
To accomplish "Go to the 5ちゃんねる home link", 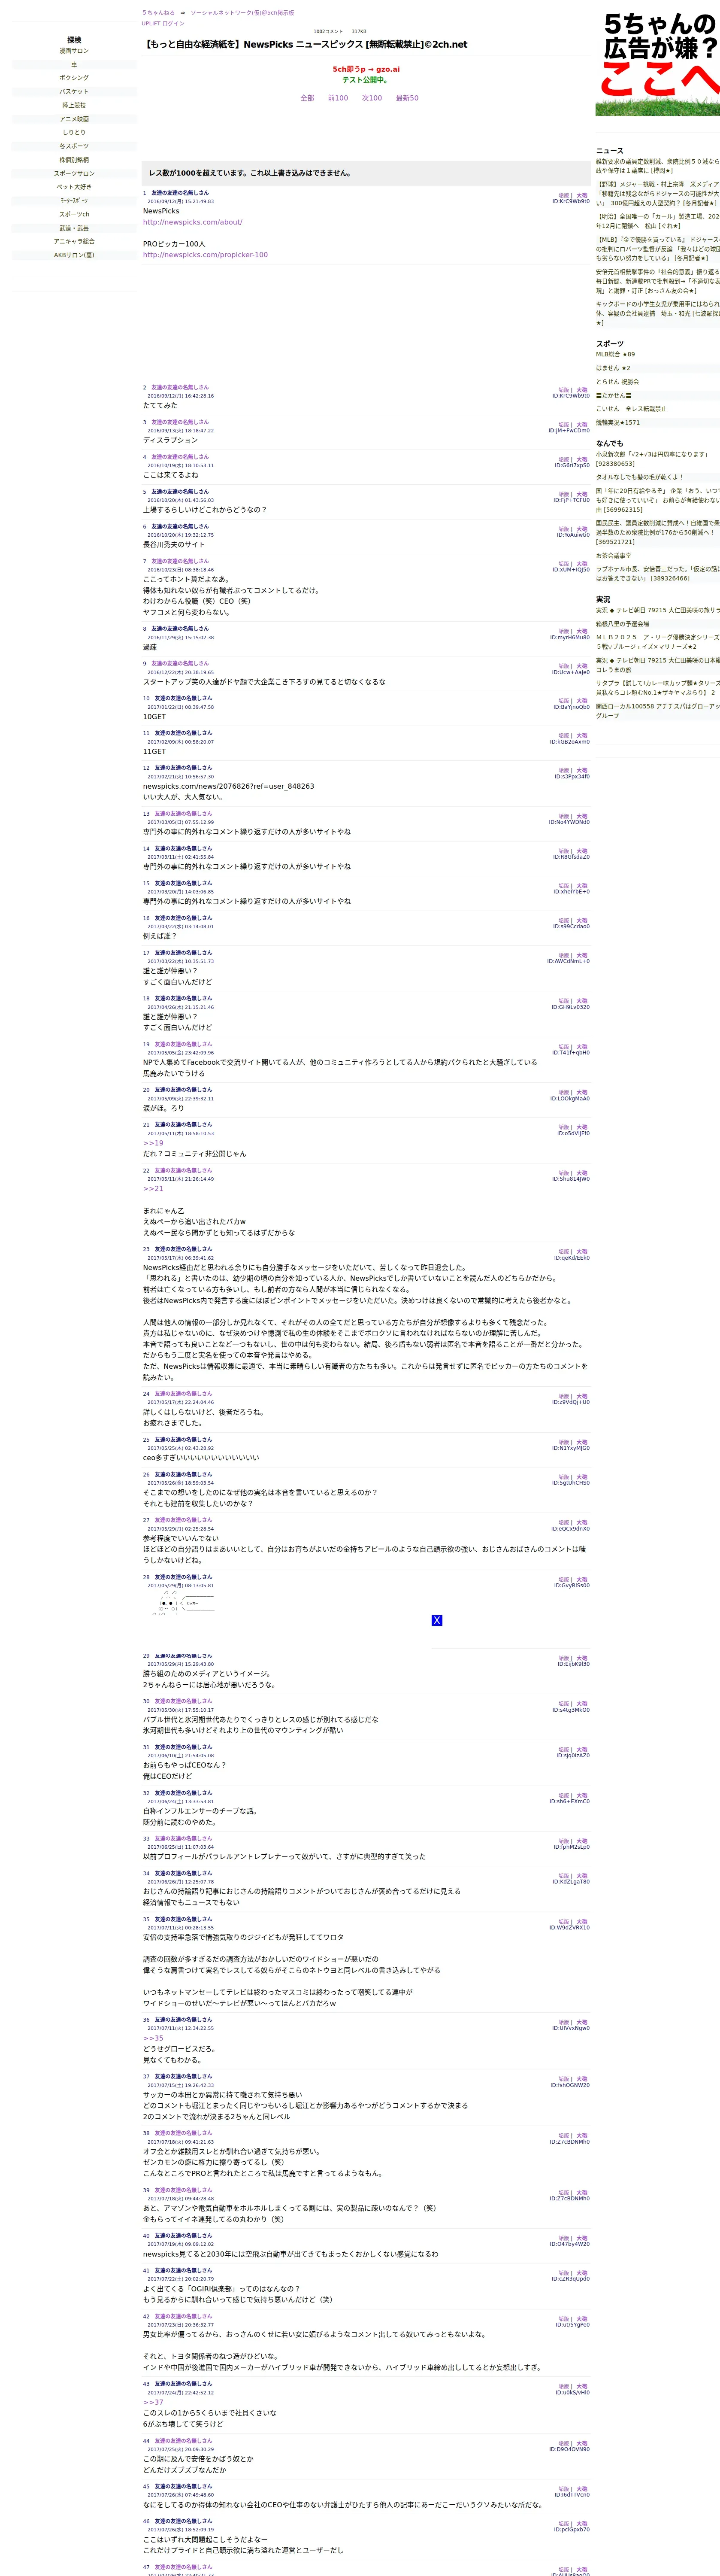I will [x=158, y=13].
